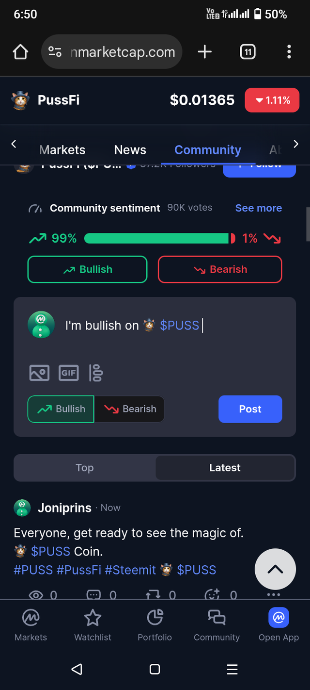Attach an image to the post
310x690 pixels.
coord(39,373)
